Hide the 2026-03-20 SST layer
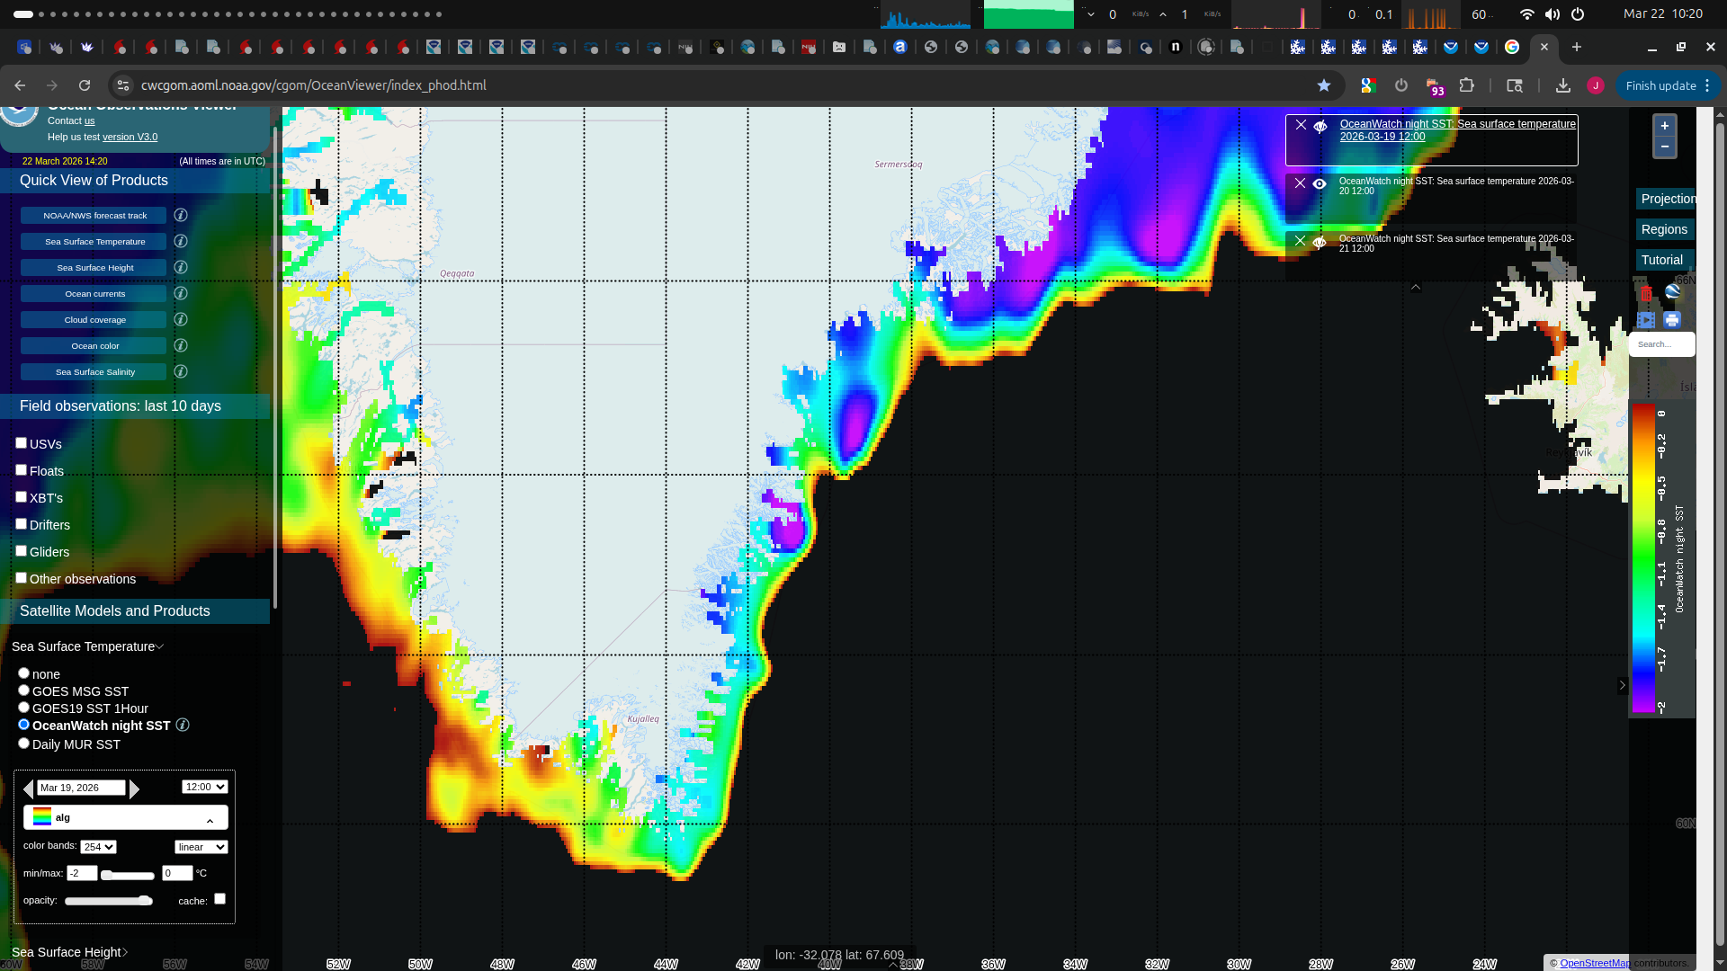This screenshot has width=1727, height=971. [1320, 183]
